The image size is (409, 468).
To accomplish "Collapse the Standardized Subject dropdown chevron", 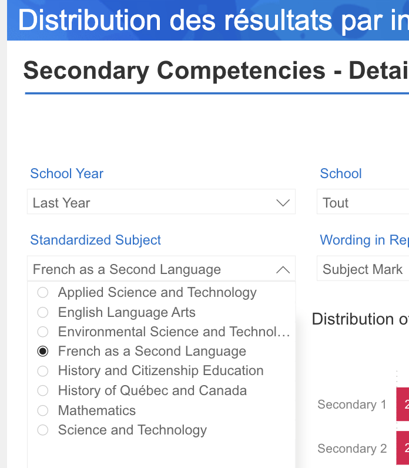I will click(x=283, y=270).
